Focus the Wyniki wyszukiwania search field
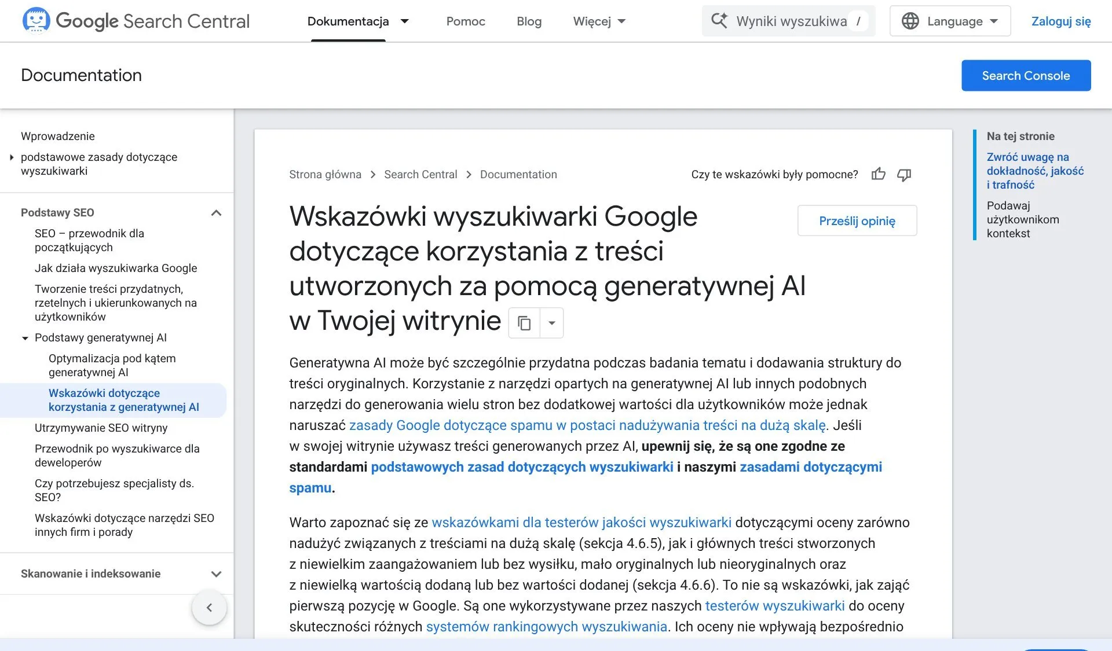The height and width of the screenshot is (651, 1112). coord(788,21)
